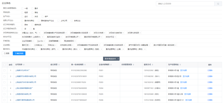Open the 重点工艺 dropdown
This screenshot has height=103, width=224.
[26, 45]
